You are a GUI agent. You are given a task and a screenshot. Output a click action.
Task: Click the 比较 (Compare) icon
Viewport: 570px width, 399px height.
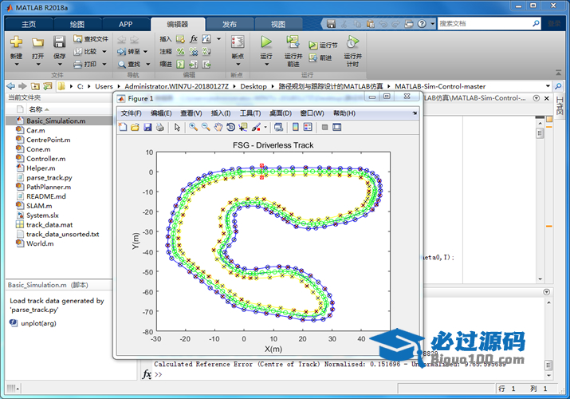(x=78, y=52)
